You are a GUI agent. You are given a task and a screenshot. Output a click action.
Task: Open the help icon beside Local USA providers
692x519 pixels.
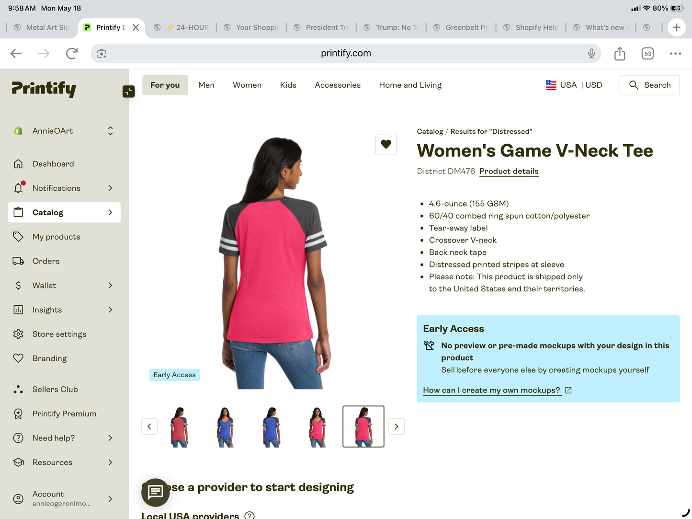tap(250, 515)
